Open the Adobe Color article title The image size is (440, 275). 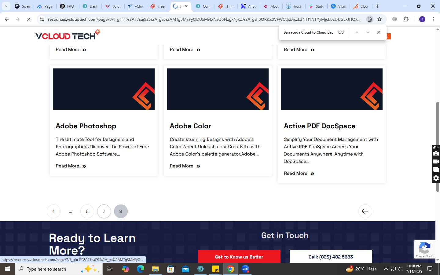pos(190,126)
